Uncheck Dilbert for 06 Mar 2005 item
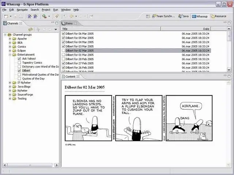234x175 pixels. click(63, 33)
